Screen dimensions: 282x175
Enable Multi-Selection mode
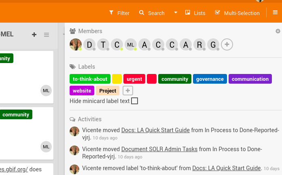point(237,13)
